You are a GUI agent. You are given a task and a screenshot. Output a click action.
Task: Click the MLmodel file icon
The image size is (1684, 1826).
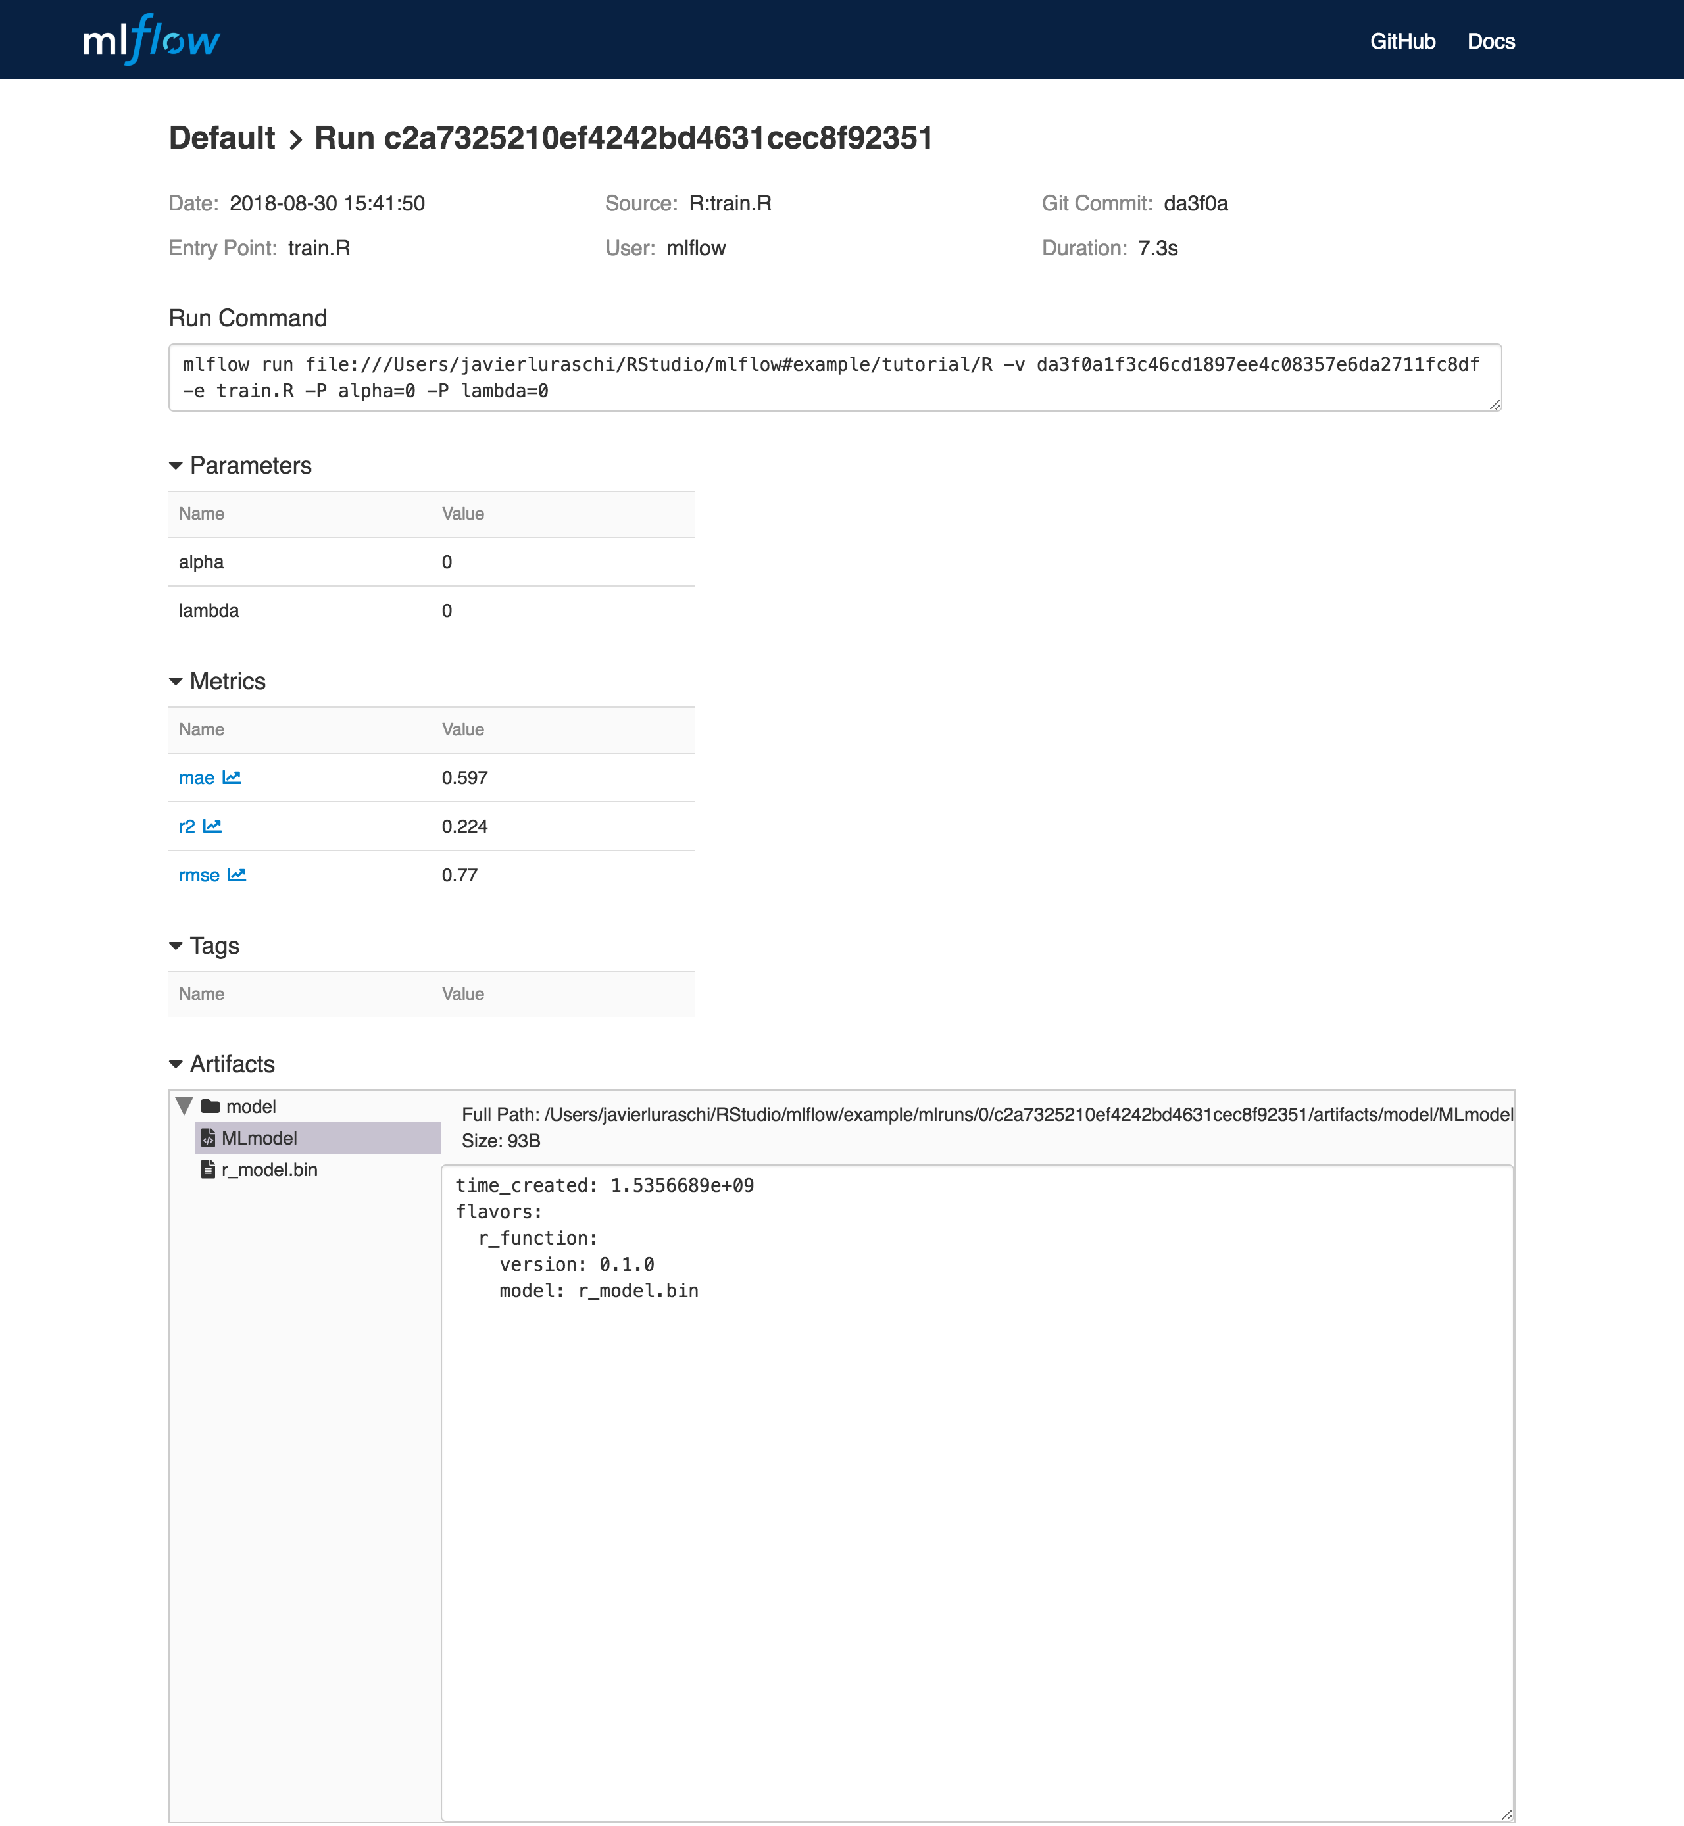208,1137
